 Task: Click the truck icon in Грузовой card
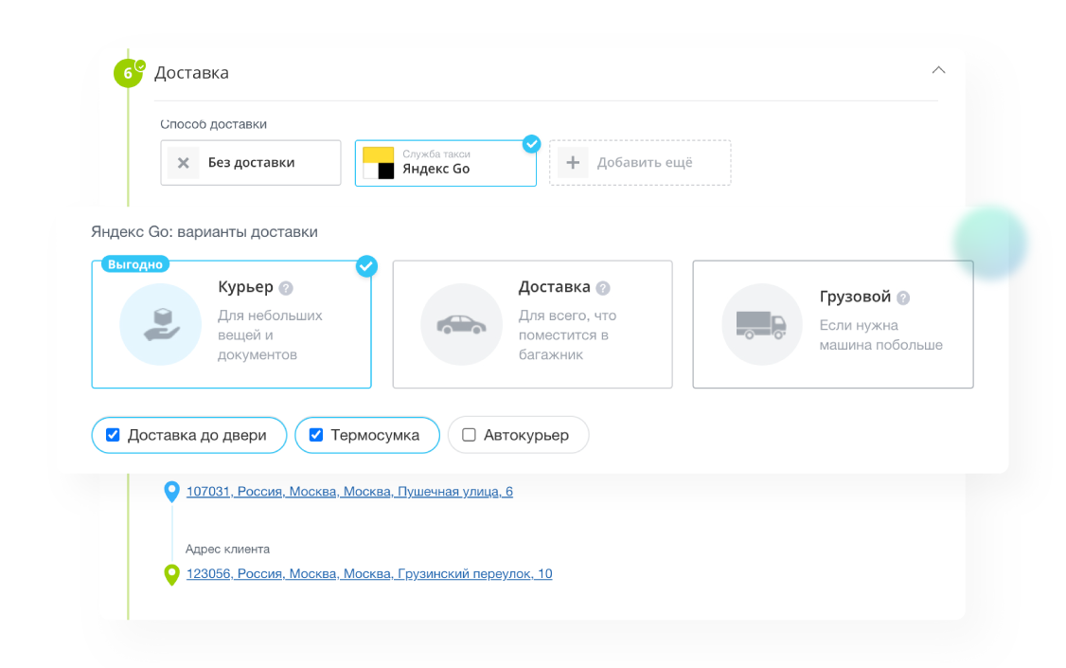pyautogui.click(x=762, y=324)
